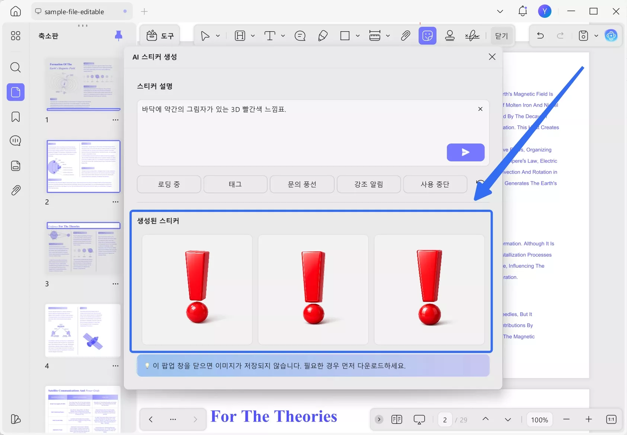Open more options for page 1
This screenshot has width=627, height=435.
[x=116, y=120]
